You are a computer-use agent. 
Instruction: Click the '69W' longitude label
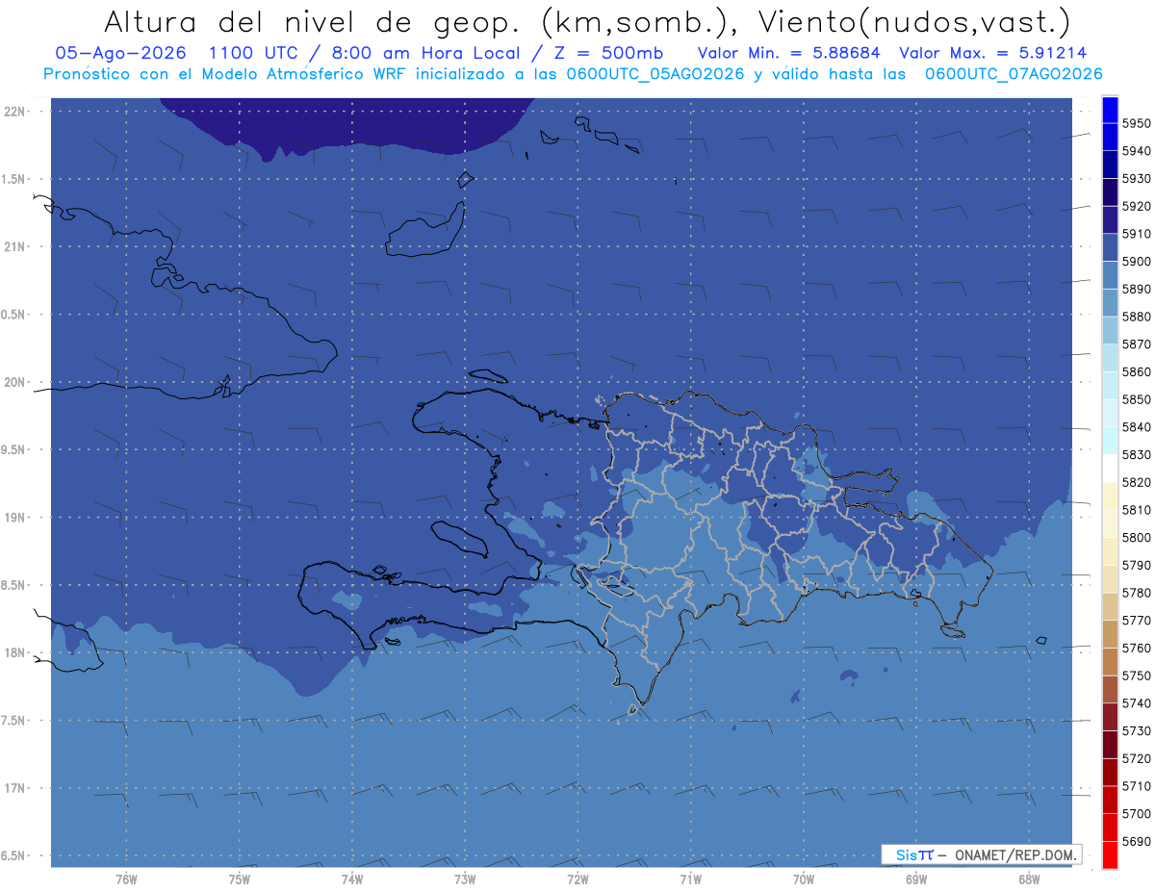[x=916, y=879]
